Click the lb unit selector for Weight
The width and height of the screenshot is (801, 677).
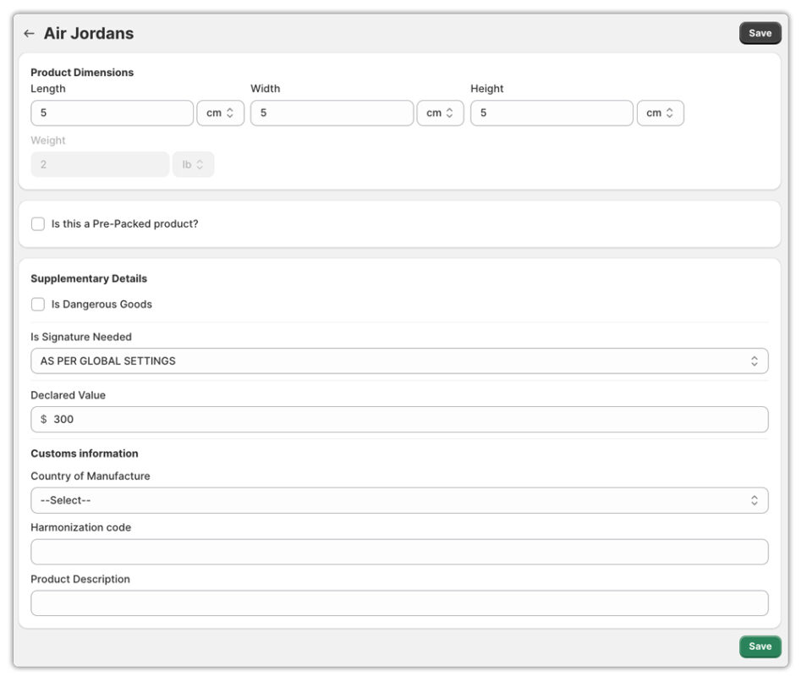pyautogui.click(x=193, y=163)
